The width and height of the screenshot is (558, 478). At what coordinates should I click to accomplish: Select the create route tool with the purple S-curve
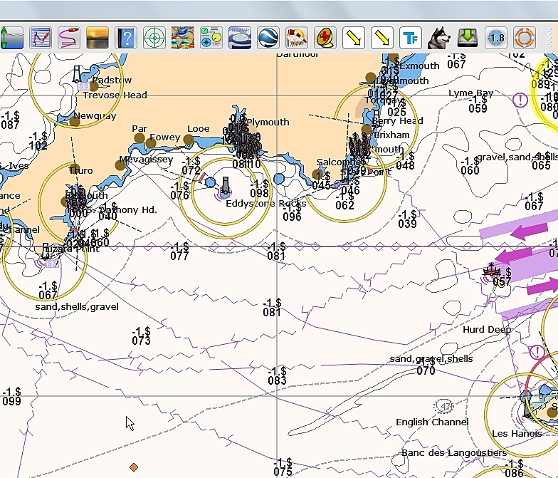pos(68,38)
